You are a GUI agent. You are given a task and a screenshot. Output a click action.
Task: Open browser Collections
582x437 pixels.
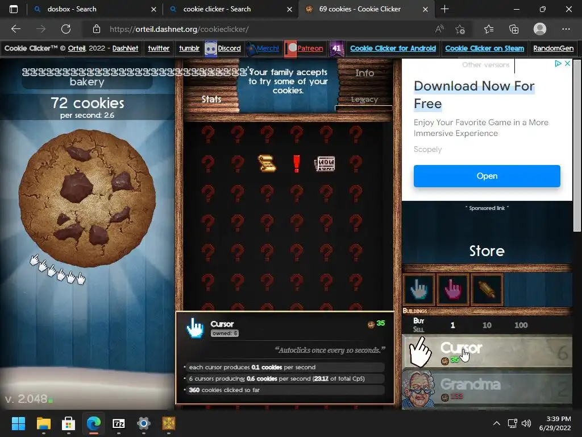514,29
